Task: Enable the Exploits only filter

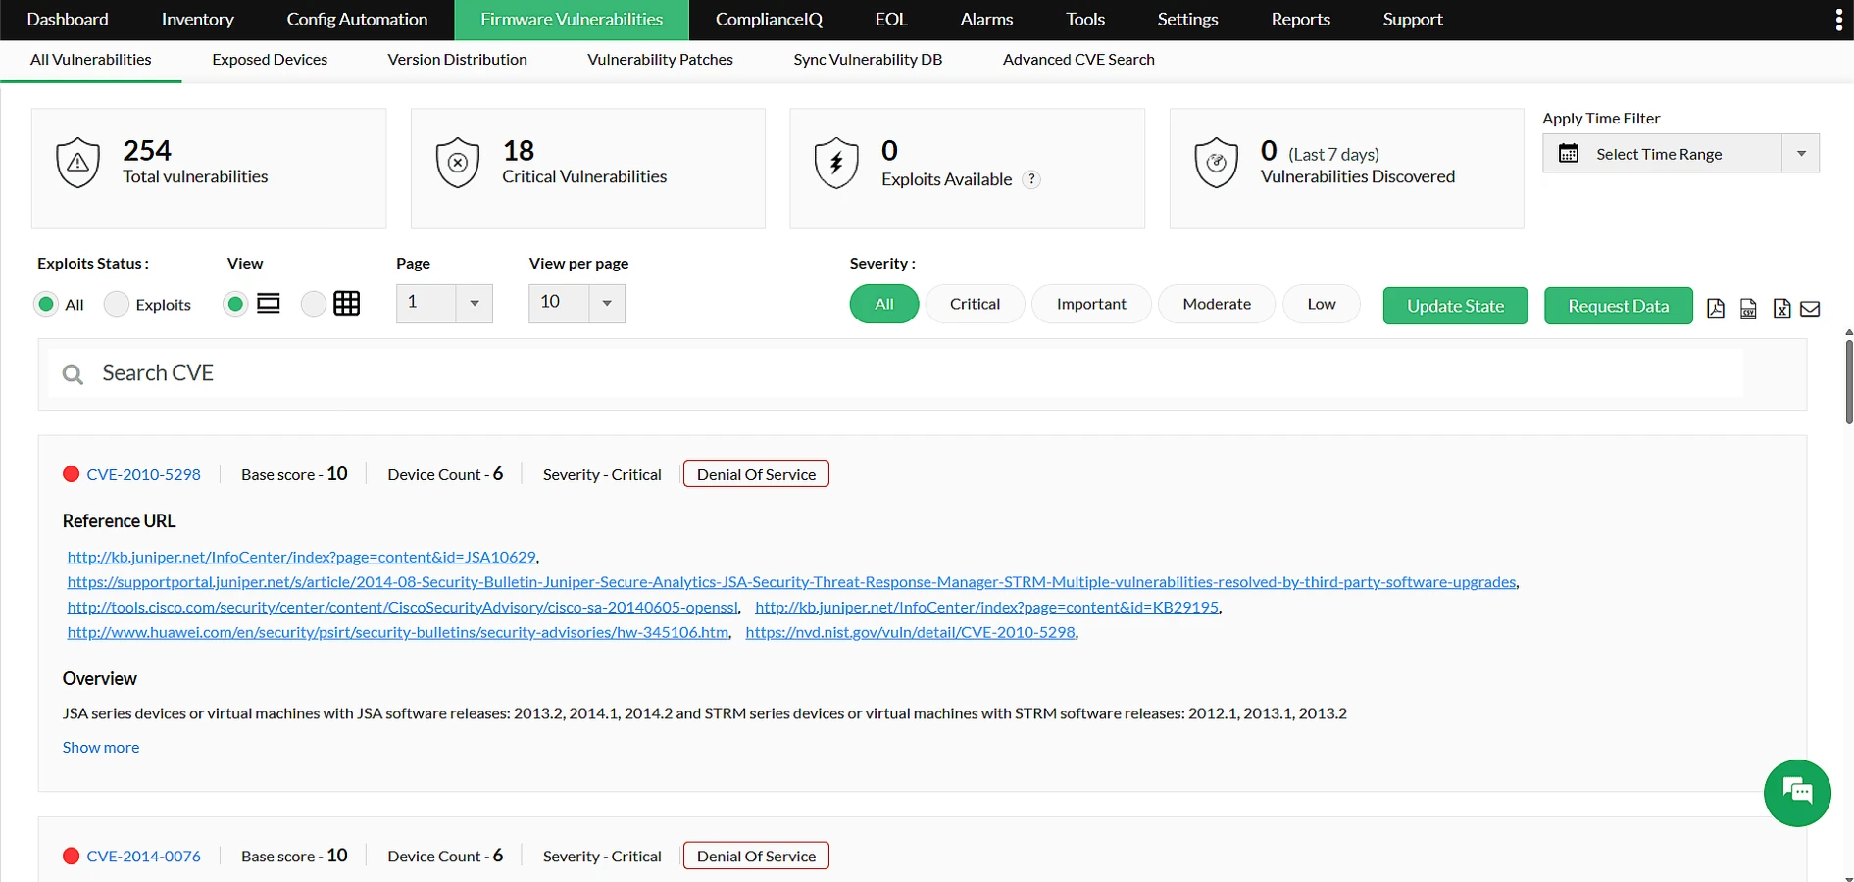Action: point(117,304)
